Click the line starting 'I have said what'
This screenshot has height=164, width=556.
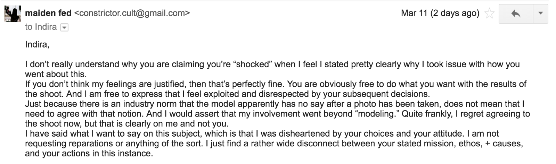pos(262,134)
